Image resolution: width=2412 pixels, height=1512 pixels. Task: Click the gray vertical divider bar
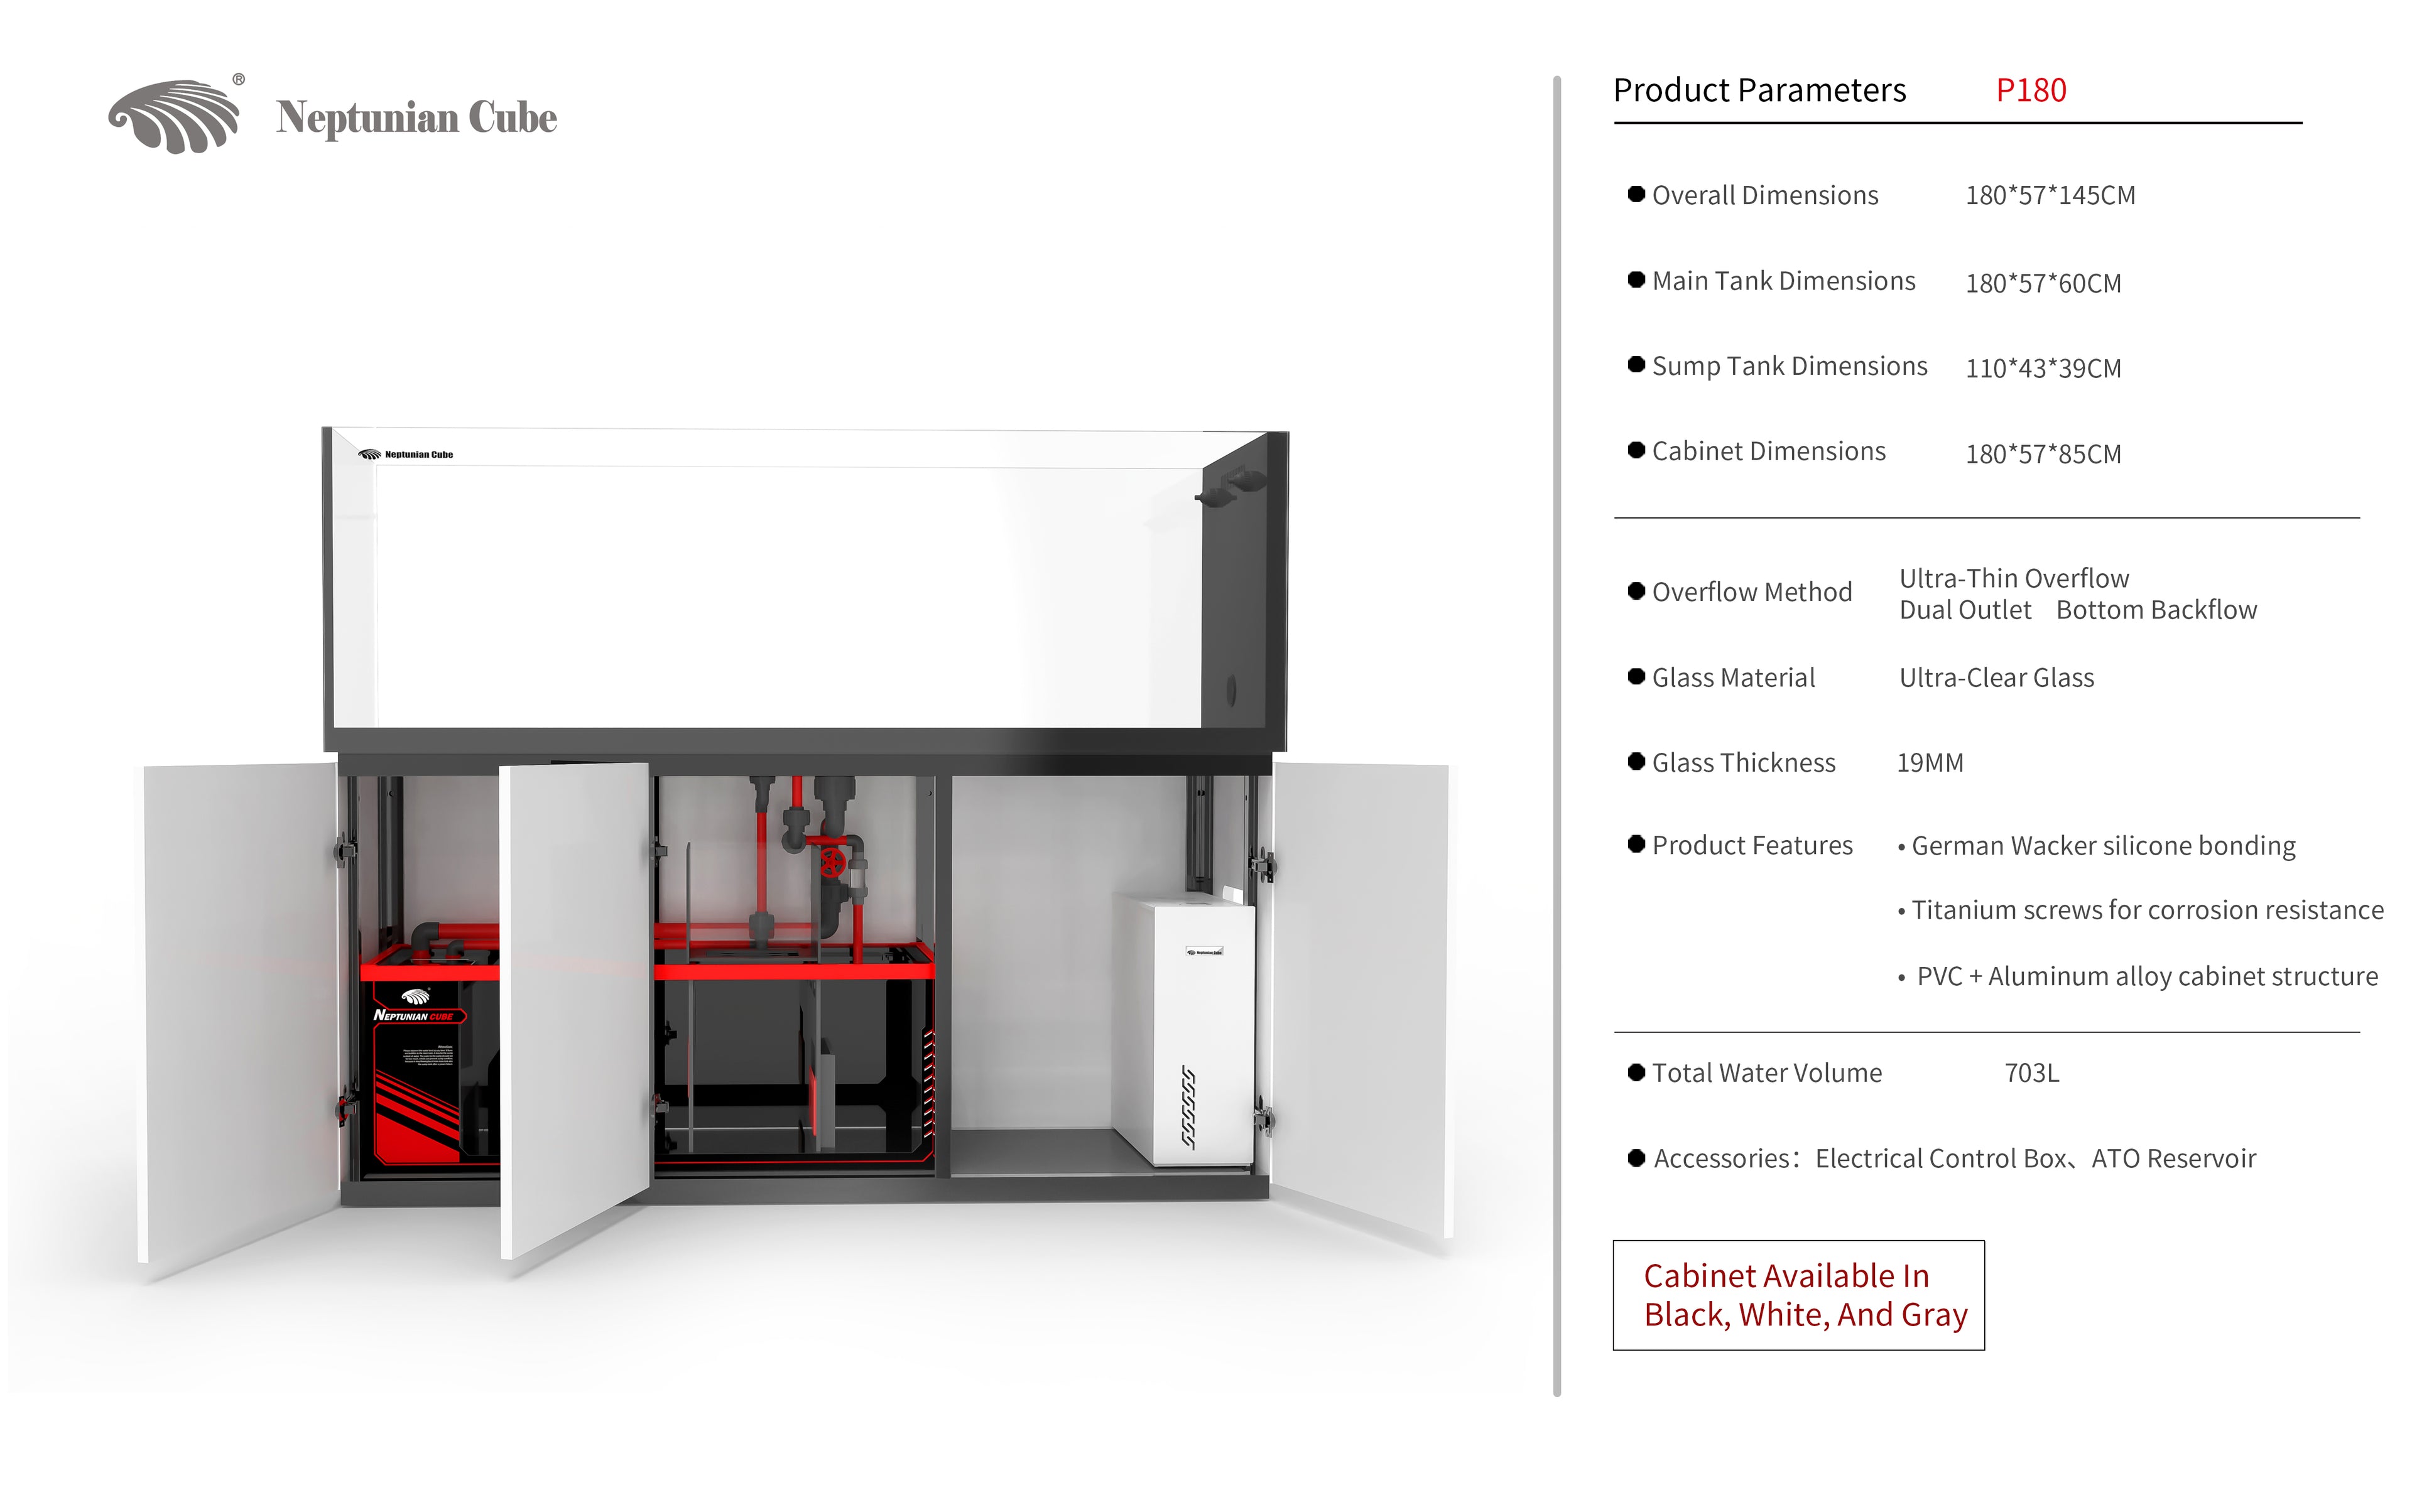pos(1556,735)
